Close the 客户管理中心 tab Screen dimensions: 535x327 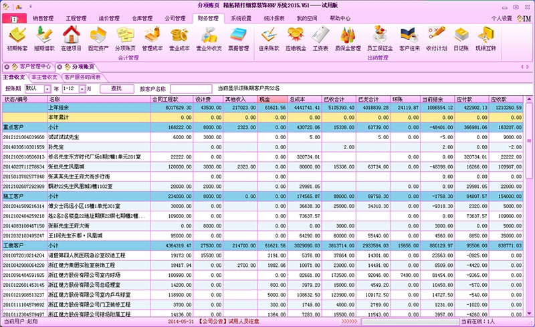[x=7, y=67]
